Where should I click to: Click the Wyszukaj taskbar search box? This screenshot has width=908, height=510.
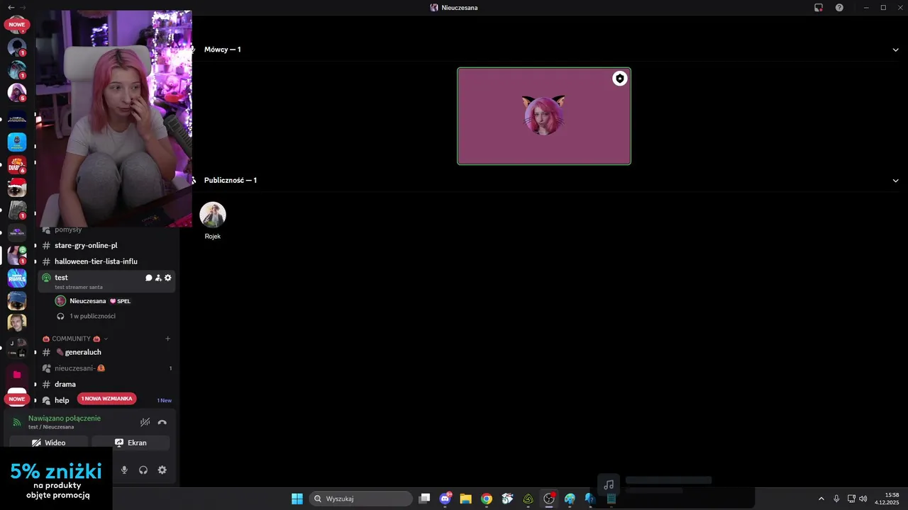(x=360, y=499)
